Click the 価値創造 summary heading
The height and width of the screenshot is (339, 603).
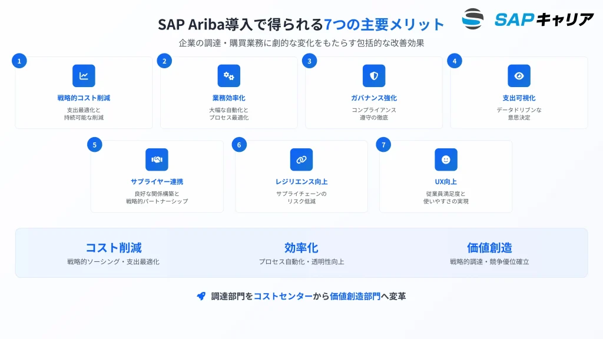(489, 248)
